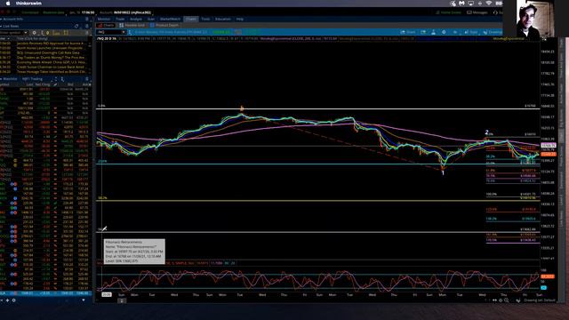The image size is (569, 320).
Task: Sort watchlist by Net Chng column
Action: 43,84
